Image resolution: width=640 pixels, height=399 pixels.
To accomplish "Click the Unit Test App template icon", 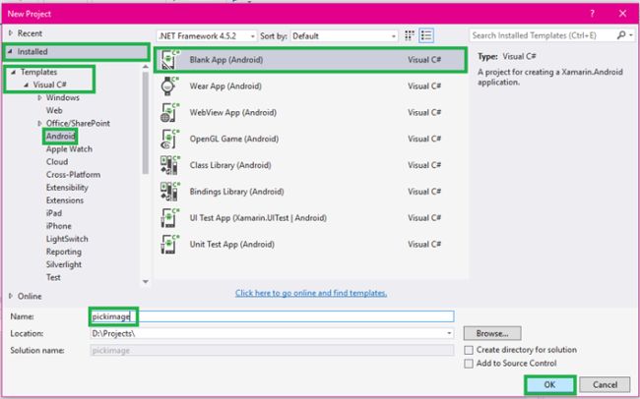I will pos(170,245).
